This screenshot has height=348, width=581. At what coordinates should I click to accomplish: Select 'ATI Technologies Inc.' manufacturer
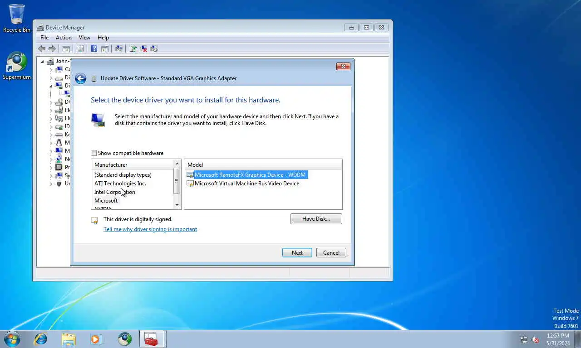(120, 184)
